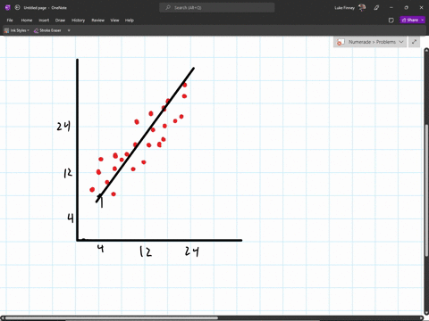Select the Draw tab

[60, 21]
